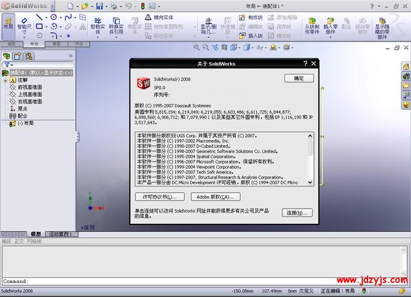Open 显示/删除几何关系 relations tool
411x297 pixels.
(x=208, y=26)
